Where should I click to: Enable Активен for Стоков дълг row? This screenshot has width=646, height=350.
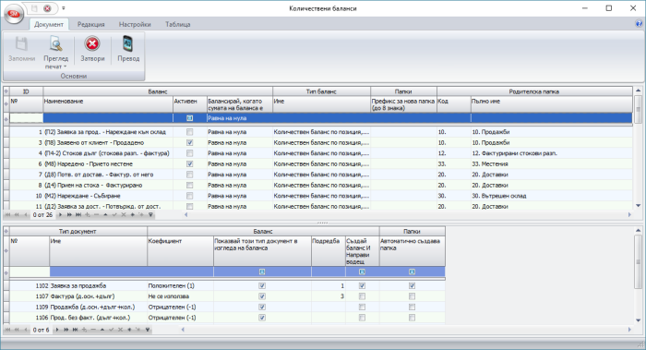pos(189,153)
